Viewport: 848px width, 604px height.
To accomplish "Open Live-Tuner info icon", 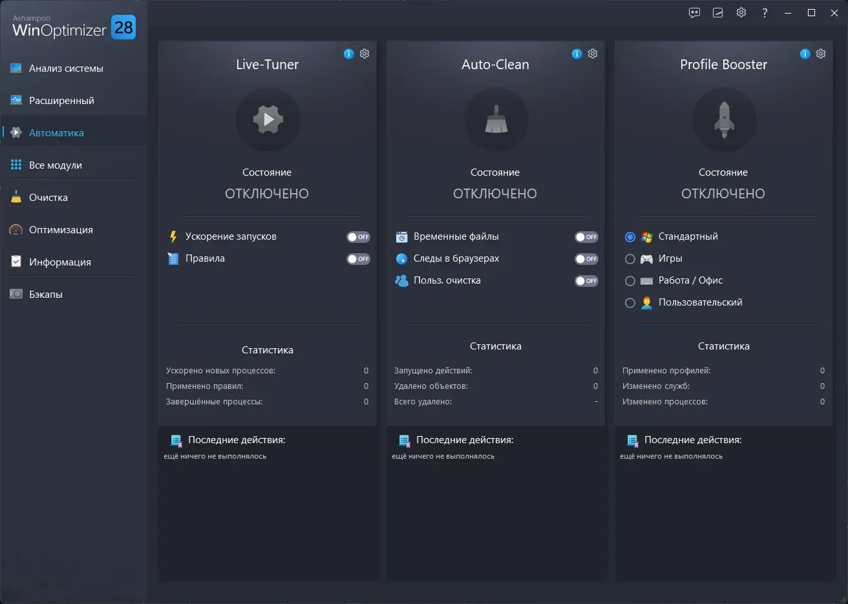I will coord(349,54).
